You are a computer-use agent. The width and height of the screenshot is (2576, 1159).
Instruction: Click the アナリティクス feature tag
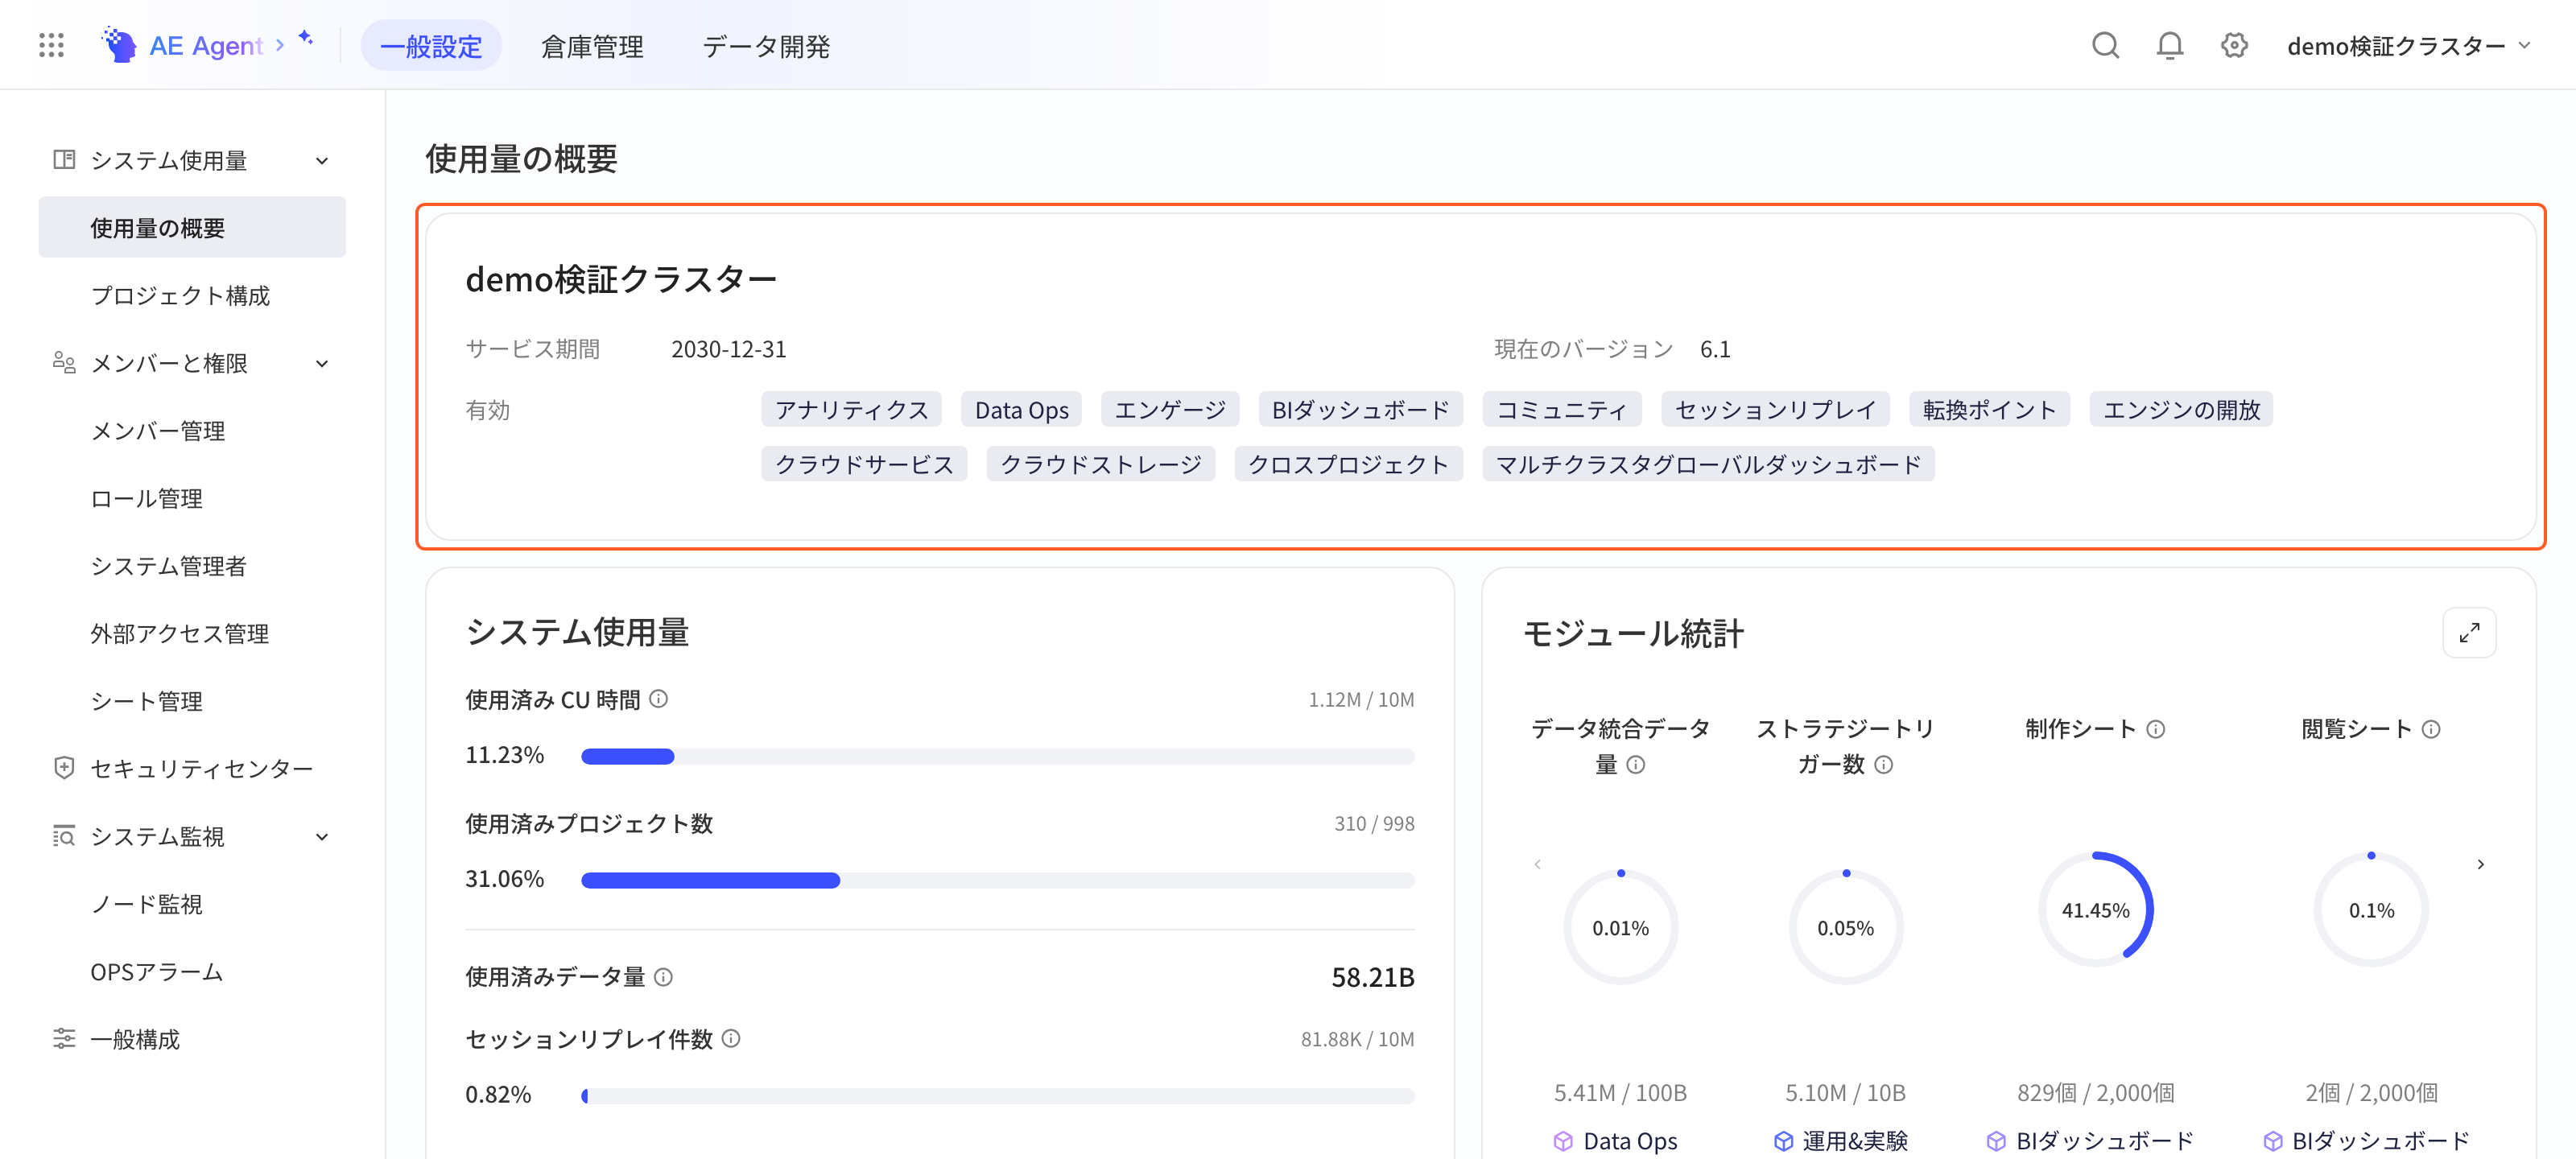851,410
